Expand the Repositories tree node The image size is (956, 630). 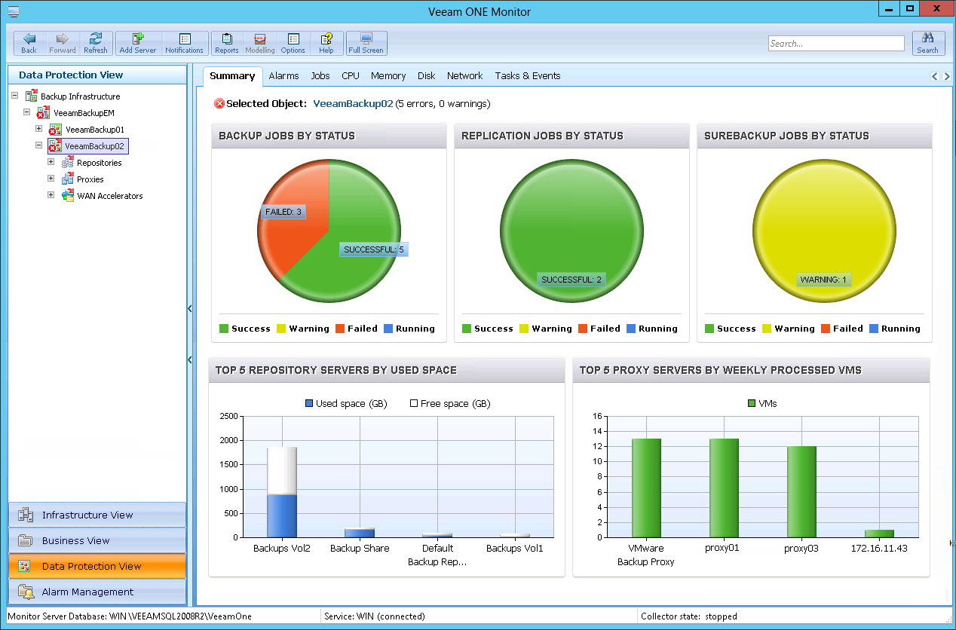pos(51,162)
